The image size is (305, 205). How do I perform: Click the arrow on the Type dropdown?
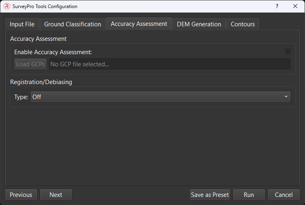(x=286, y=97)
